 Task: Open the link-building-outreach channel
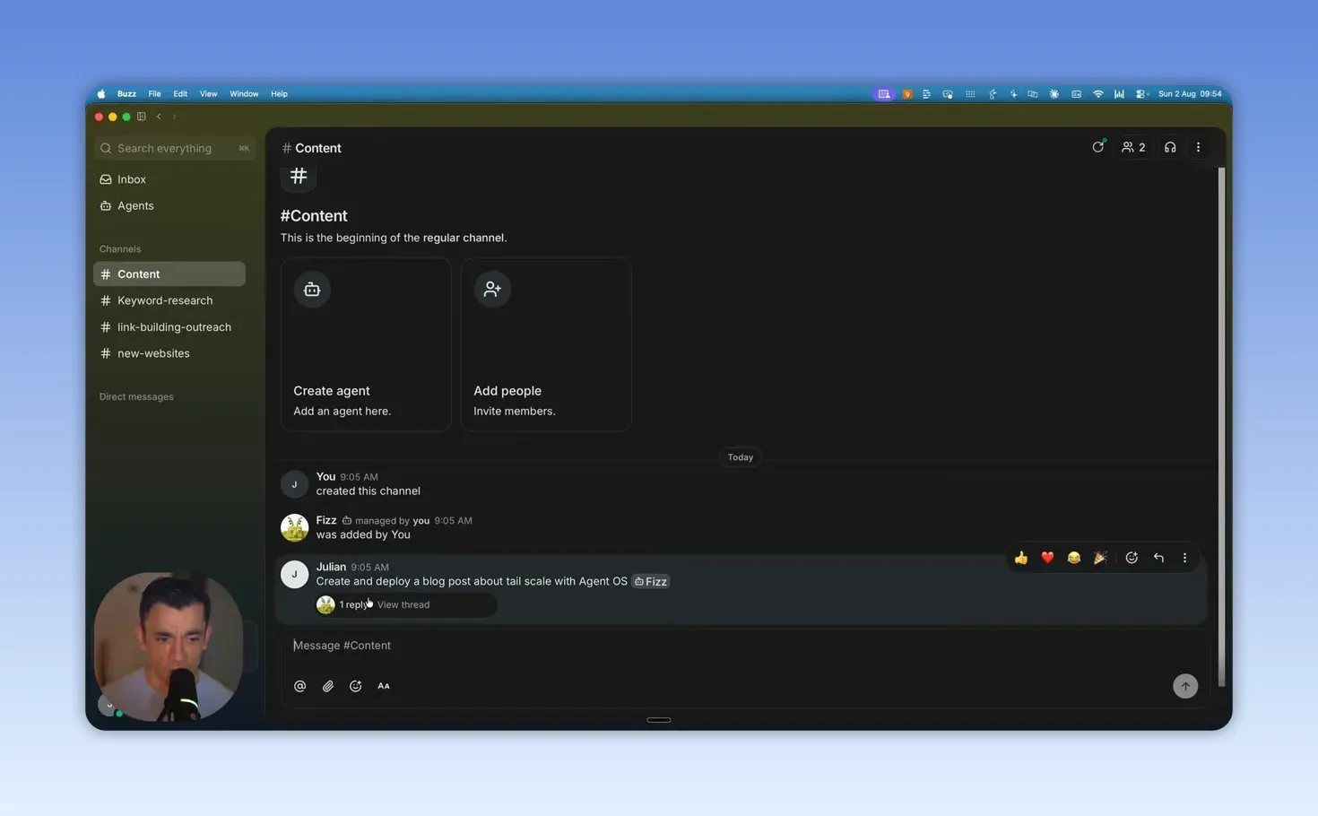coord(169,327)
